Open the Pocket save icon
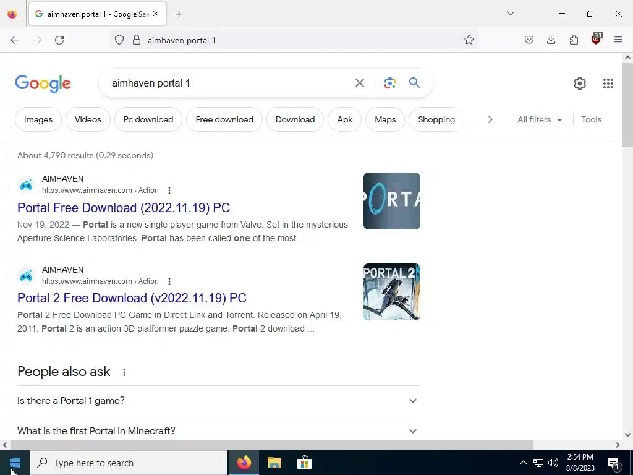The width and height of the screenshot is (633, 475). click(x=529, y=40)
